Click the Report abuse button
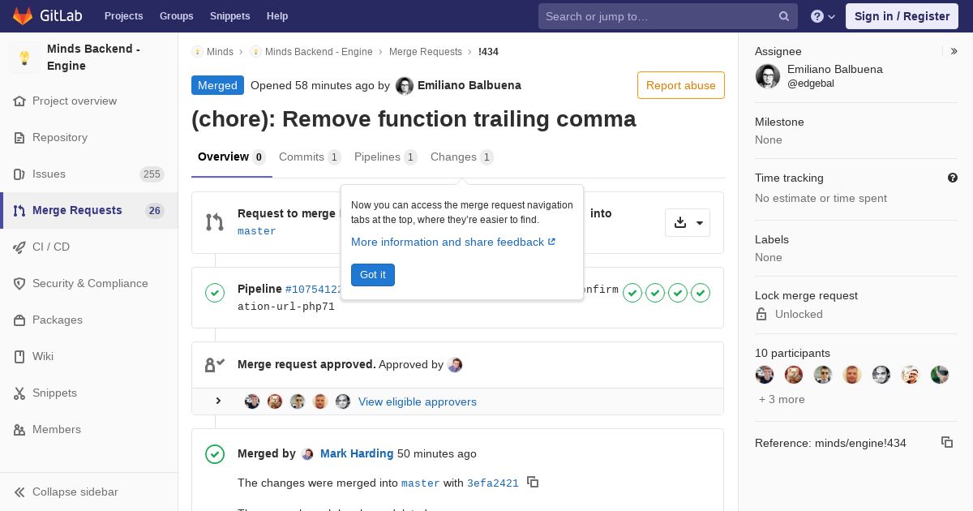973x511 pixels. click(680, 85)
